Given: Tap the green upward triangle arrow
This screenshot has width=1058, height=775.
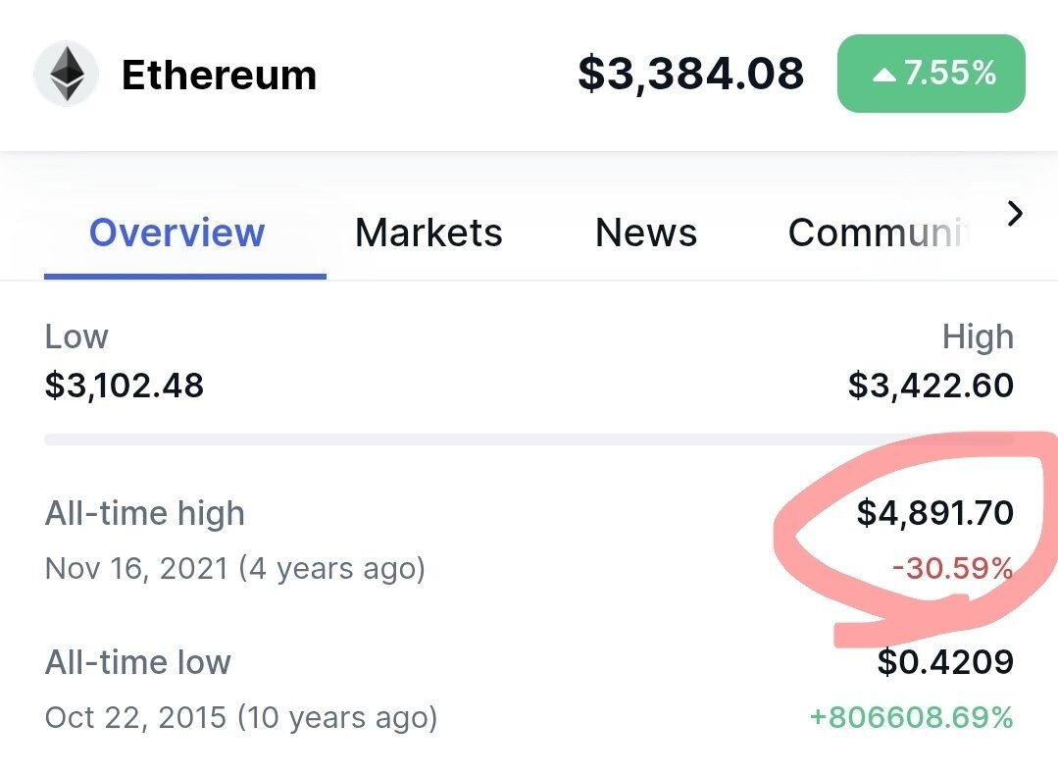Looking at the screenshot, I should (883, 75).
